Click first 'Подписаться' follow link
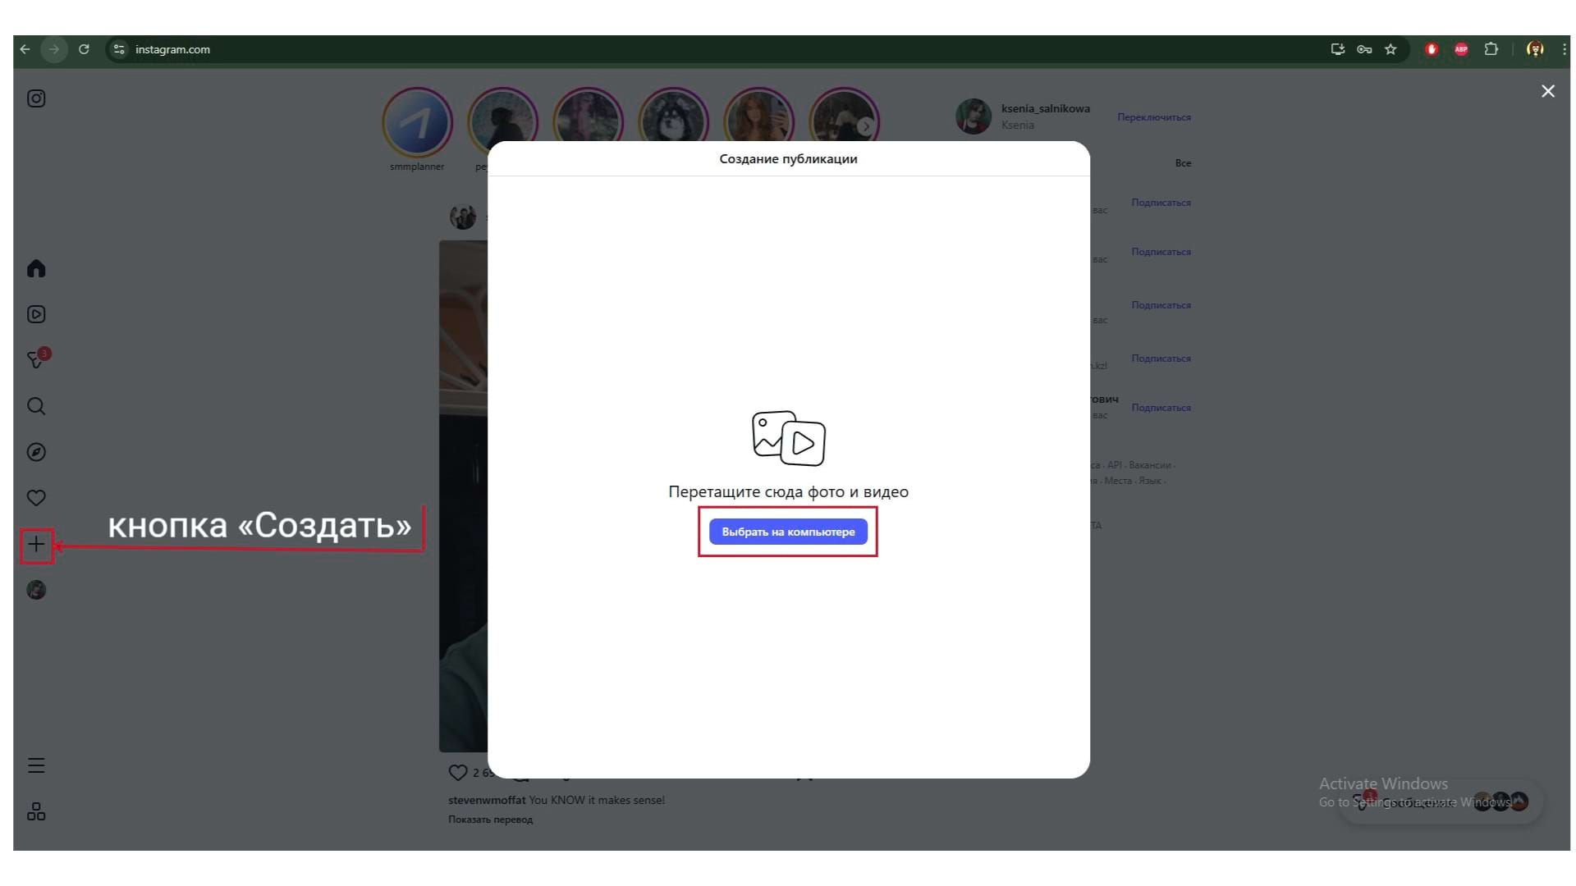Viewport: 1576px width, 886px height. coord(1161,203)
